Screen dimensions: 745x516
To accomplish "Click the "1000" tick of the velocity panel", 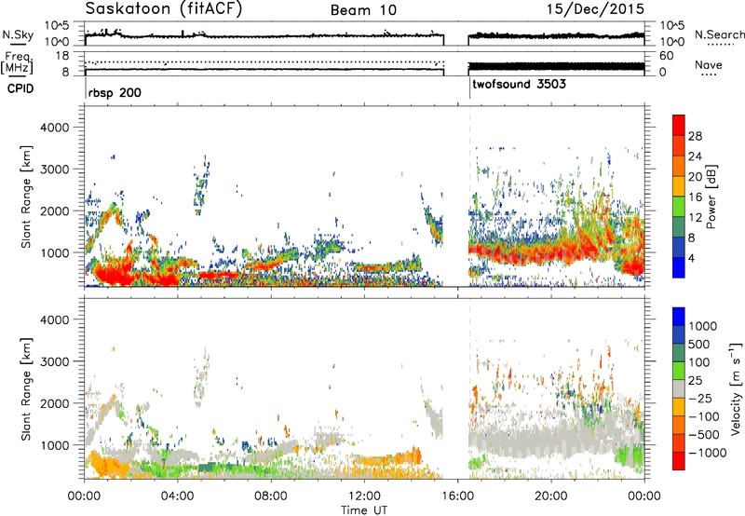I will point(54,445).
